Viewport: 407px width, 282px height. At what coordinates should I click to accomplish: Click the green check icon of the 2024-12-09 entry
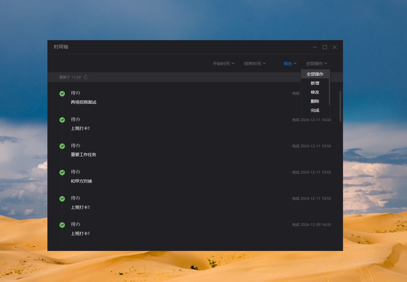tap(62, 225)
